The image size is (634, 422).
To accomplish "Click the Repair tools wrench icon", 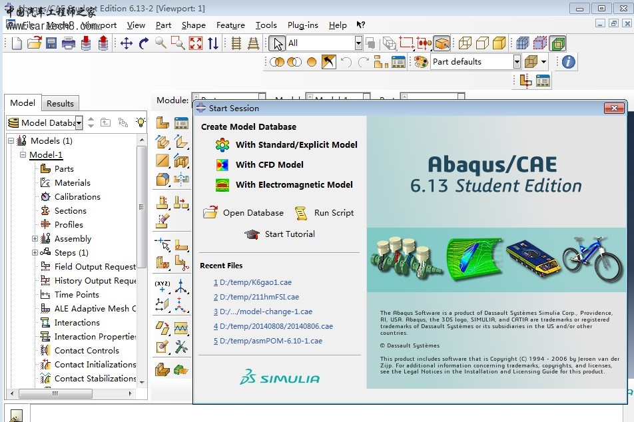I will (181, 347).
